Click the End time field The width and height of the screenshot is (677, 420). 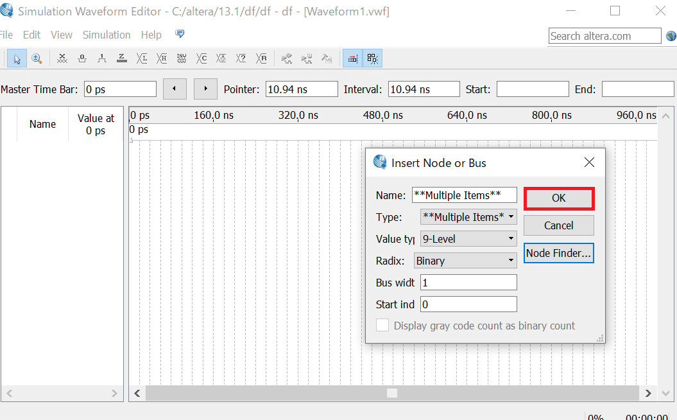638,89
